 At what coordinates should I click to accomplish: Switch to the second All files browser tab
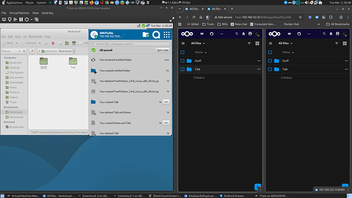[x=217, y=9]
